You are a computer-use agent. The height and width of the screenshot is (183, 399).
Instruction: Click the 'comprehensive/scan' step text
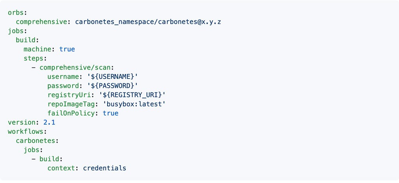74,68
